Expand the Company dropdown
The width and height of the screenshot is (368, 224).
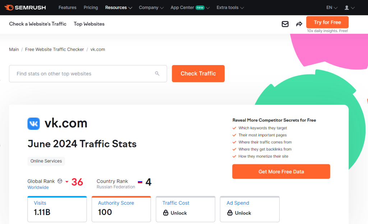151,8
